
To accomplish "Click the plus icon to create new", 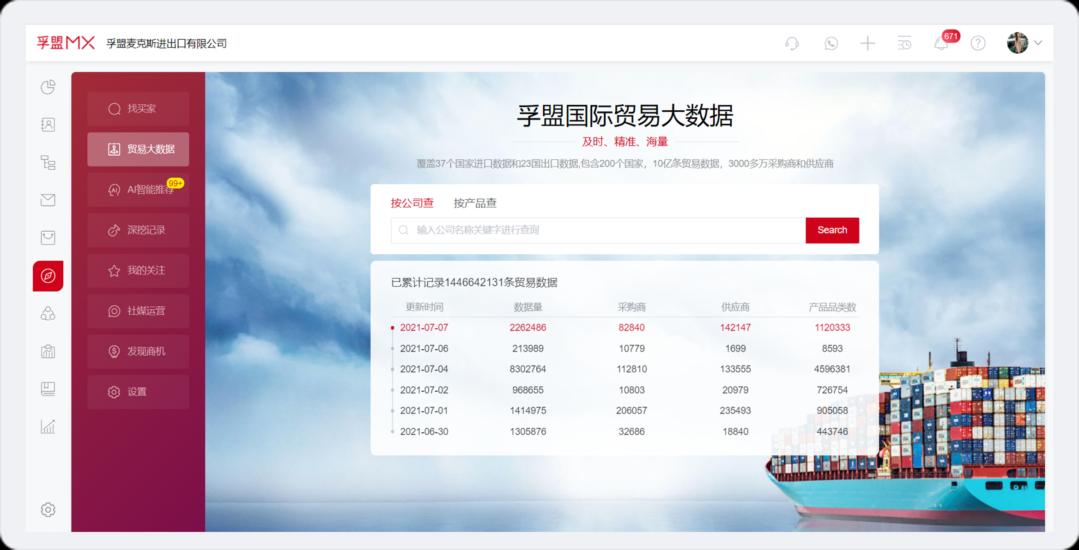I will [x=867, y=43].
